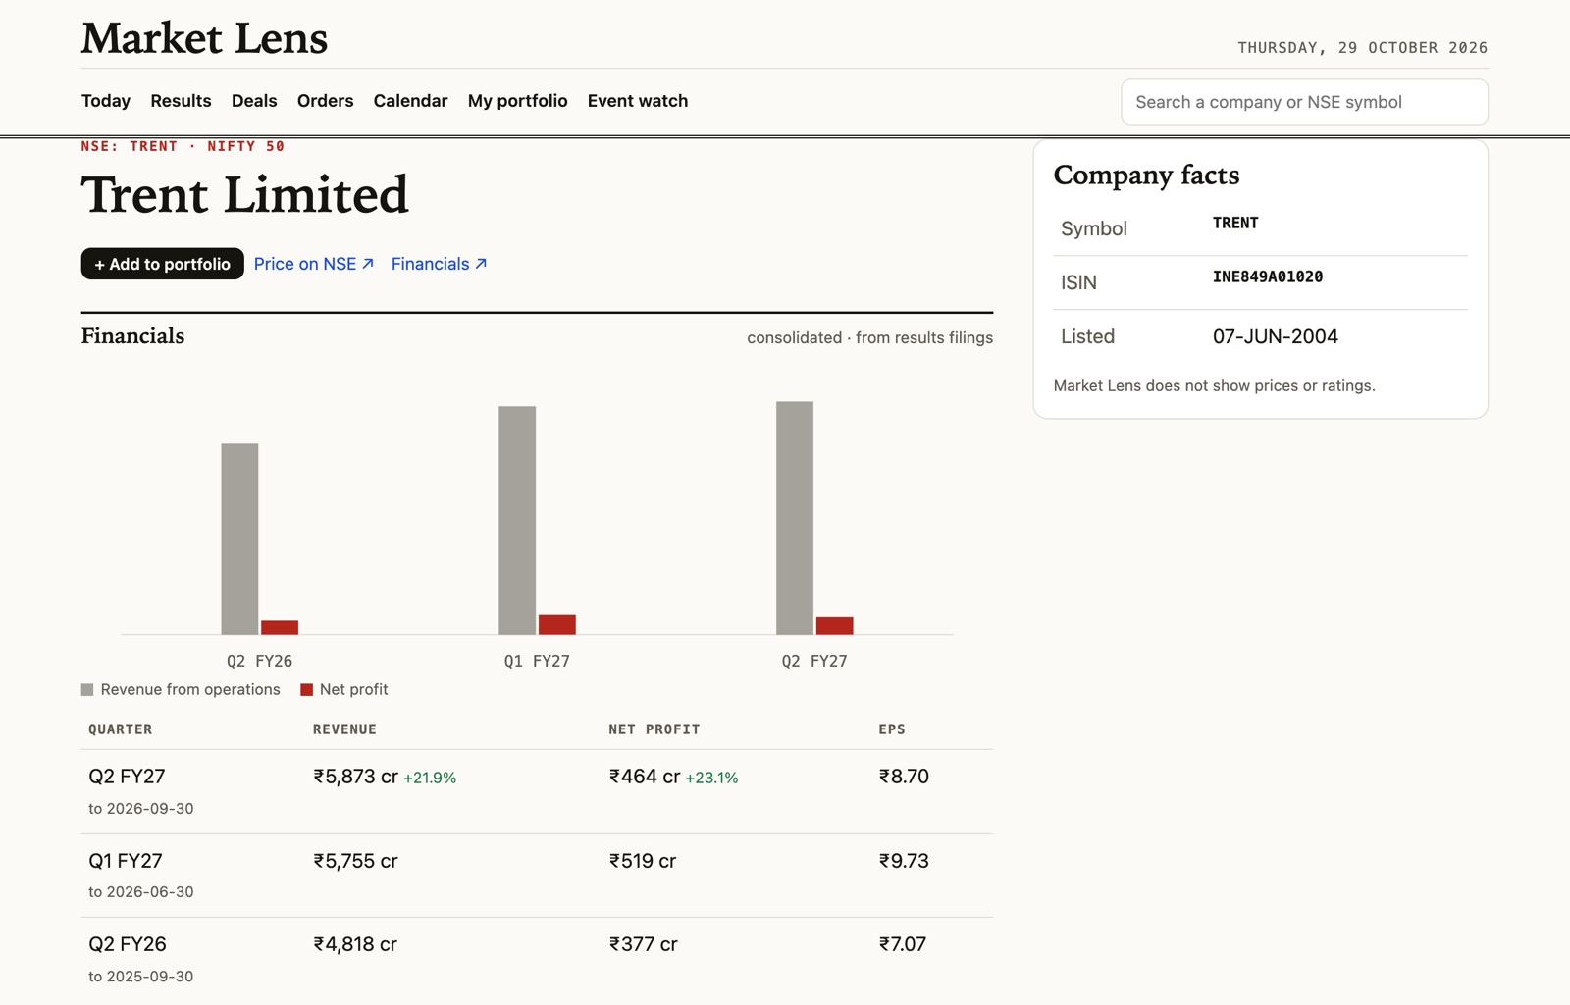Screen dimensions: 1570x1005
Task: Click the +23.1% net profit change
Action: pos(711,778)
